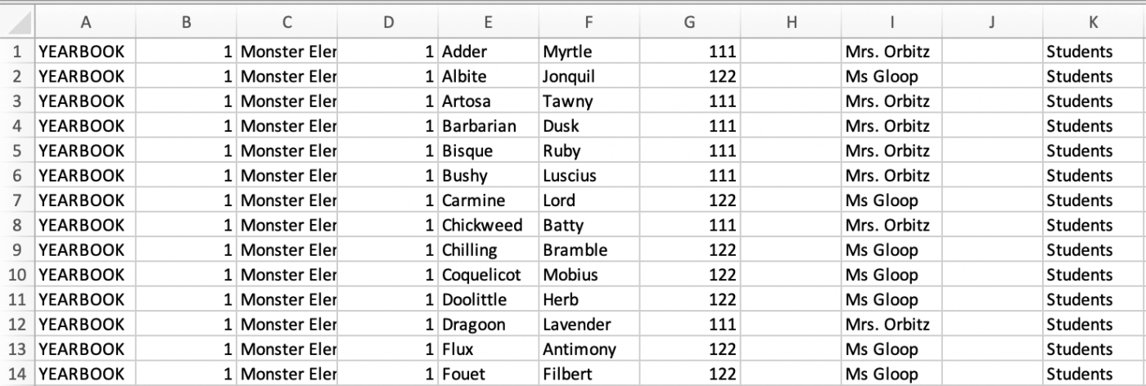The width and height of the screenshot is (1146, 386).
Task: Select column E header
Action: coord(488,23)
